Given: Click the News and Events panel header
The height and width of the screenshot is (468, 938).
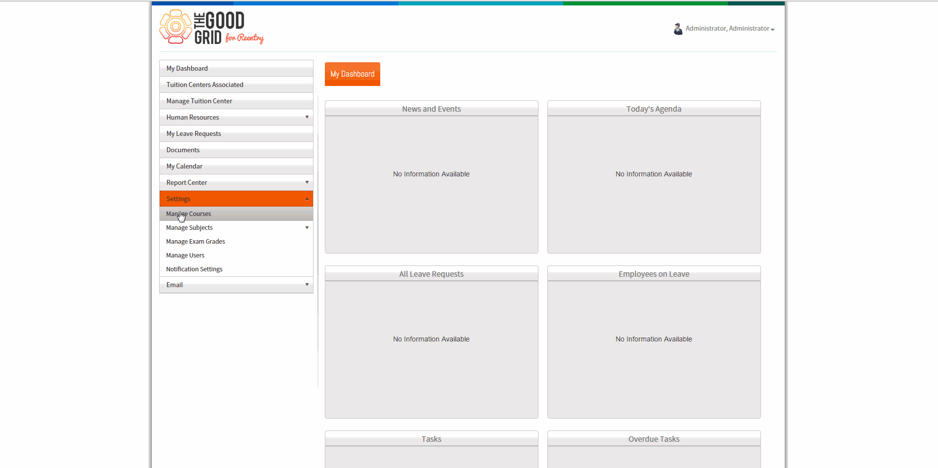Looking at the screenshot, I should pyautogui.click(x=432, y=109).
